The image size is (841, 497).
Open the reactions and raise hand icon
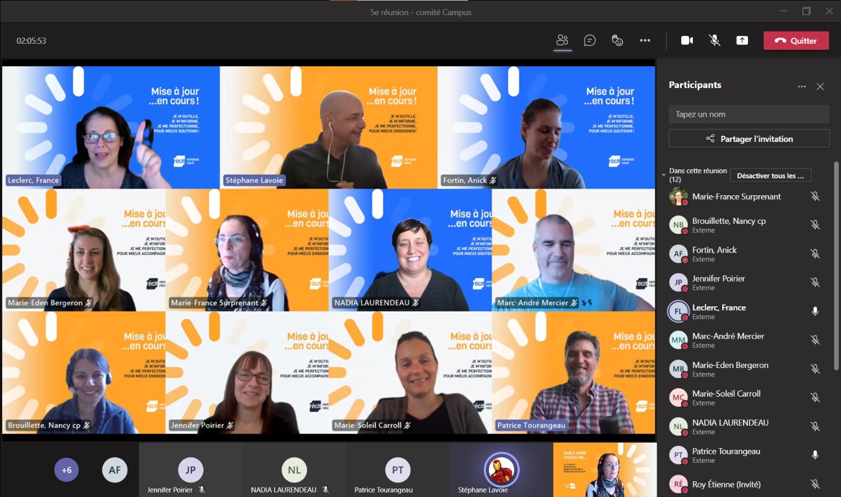click(x=617, y=40)
